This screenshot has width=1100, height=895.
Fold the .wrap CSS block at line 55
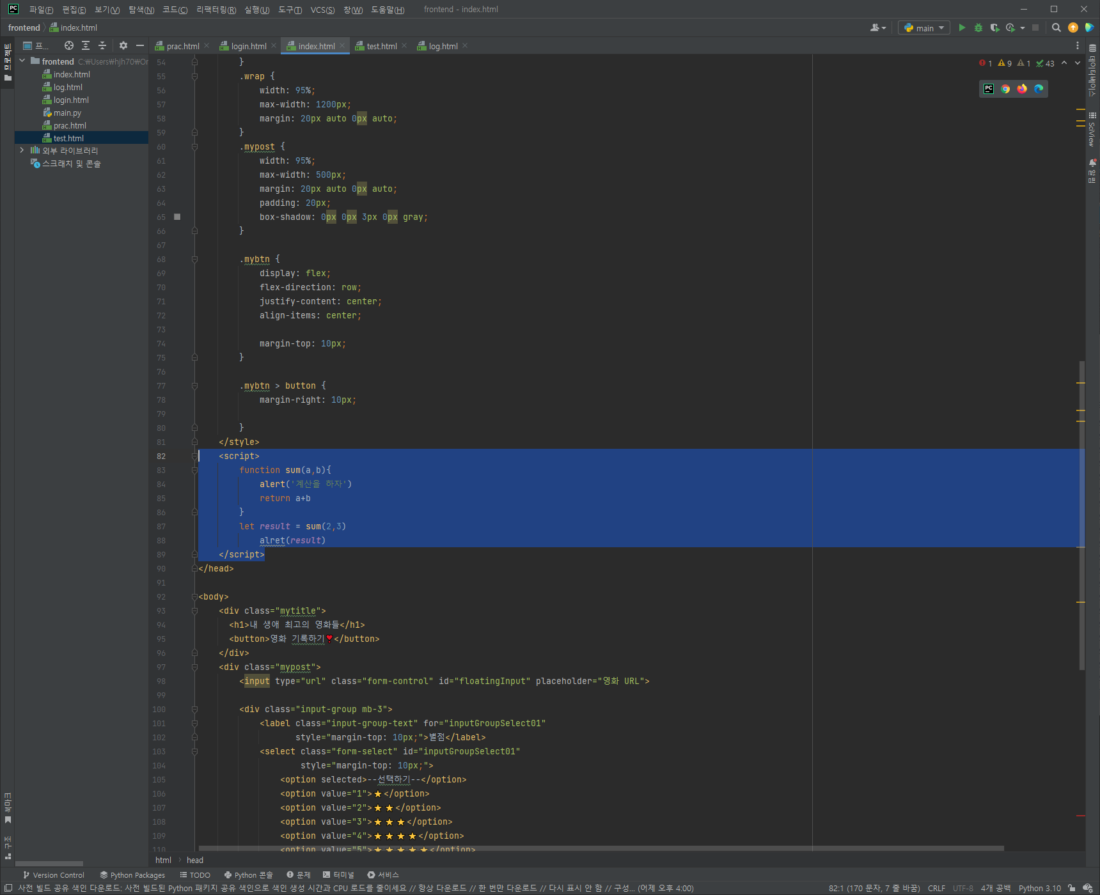[x=194, y=76]
